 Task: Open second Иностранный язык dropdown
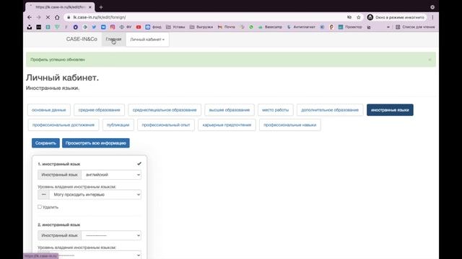click(111, 235)
